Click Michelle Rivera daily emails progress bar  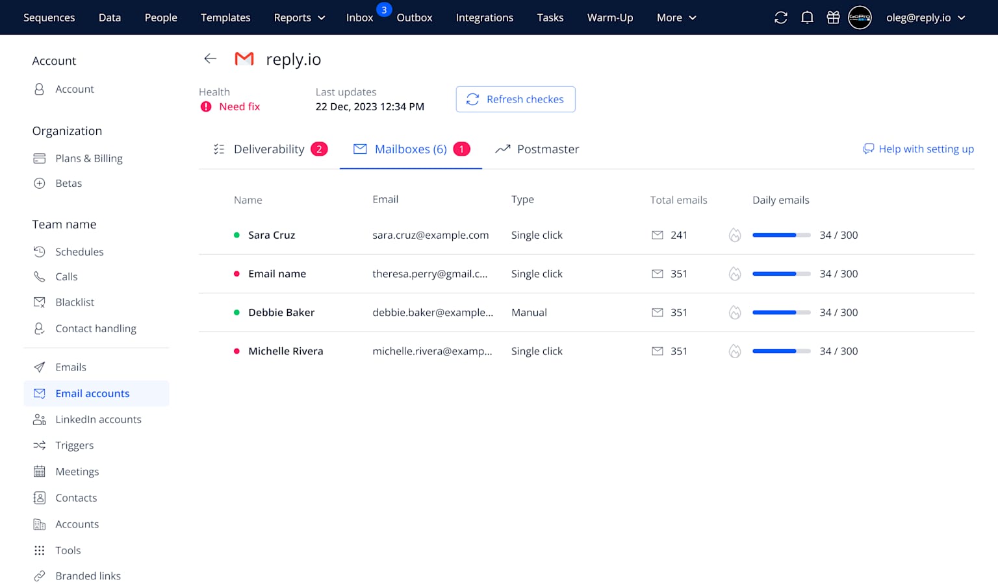click(x=782, y=351)
